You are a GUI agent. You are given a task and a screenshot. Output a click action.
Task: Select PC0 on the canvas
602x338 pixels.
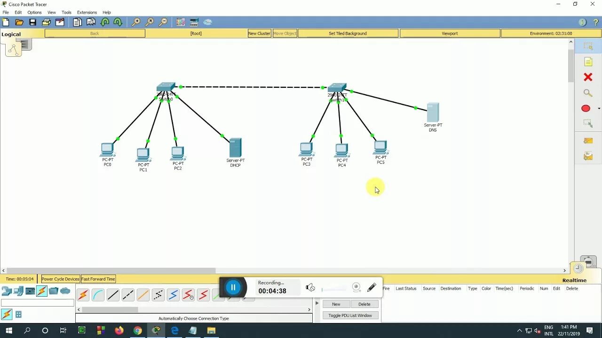click(x=108, y=150)
